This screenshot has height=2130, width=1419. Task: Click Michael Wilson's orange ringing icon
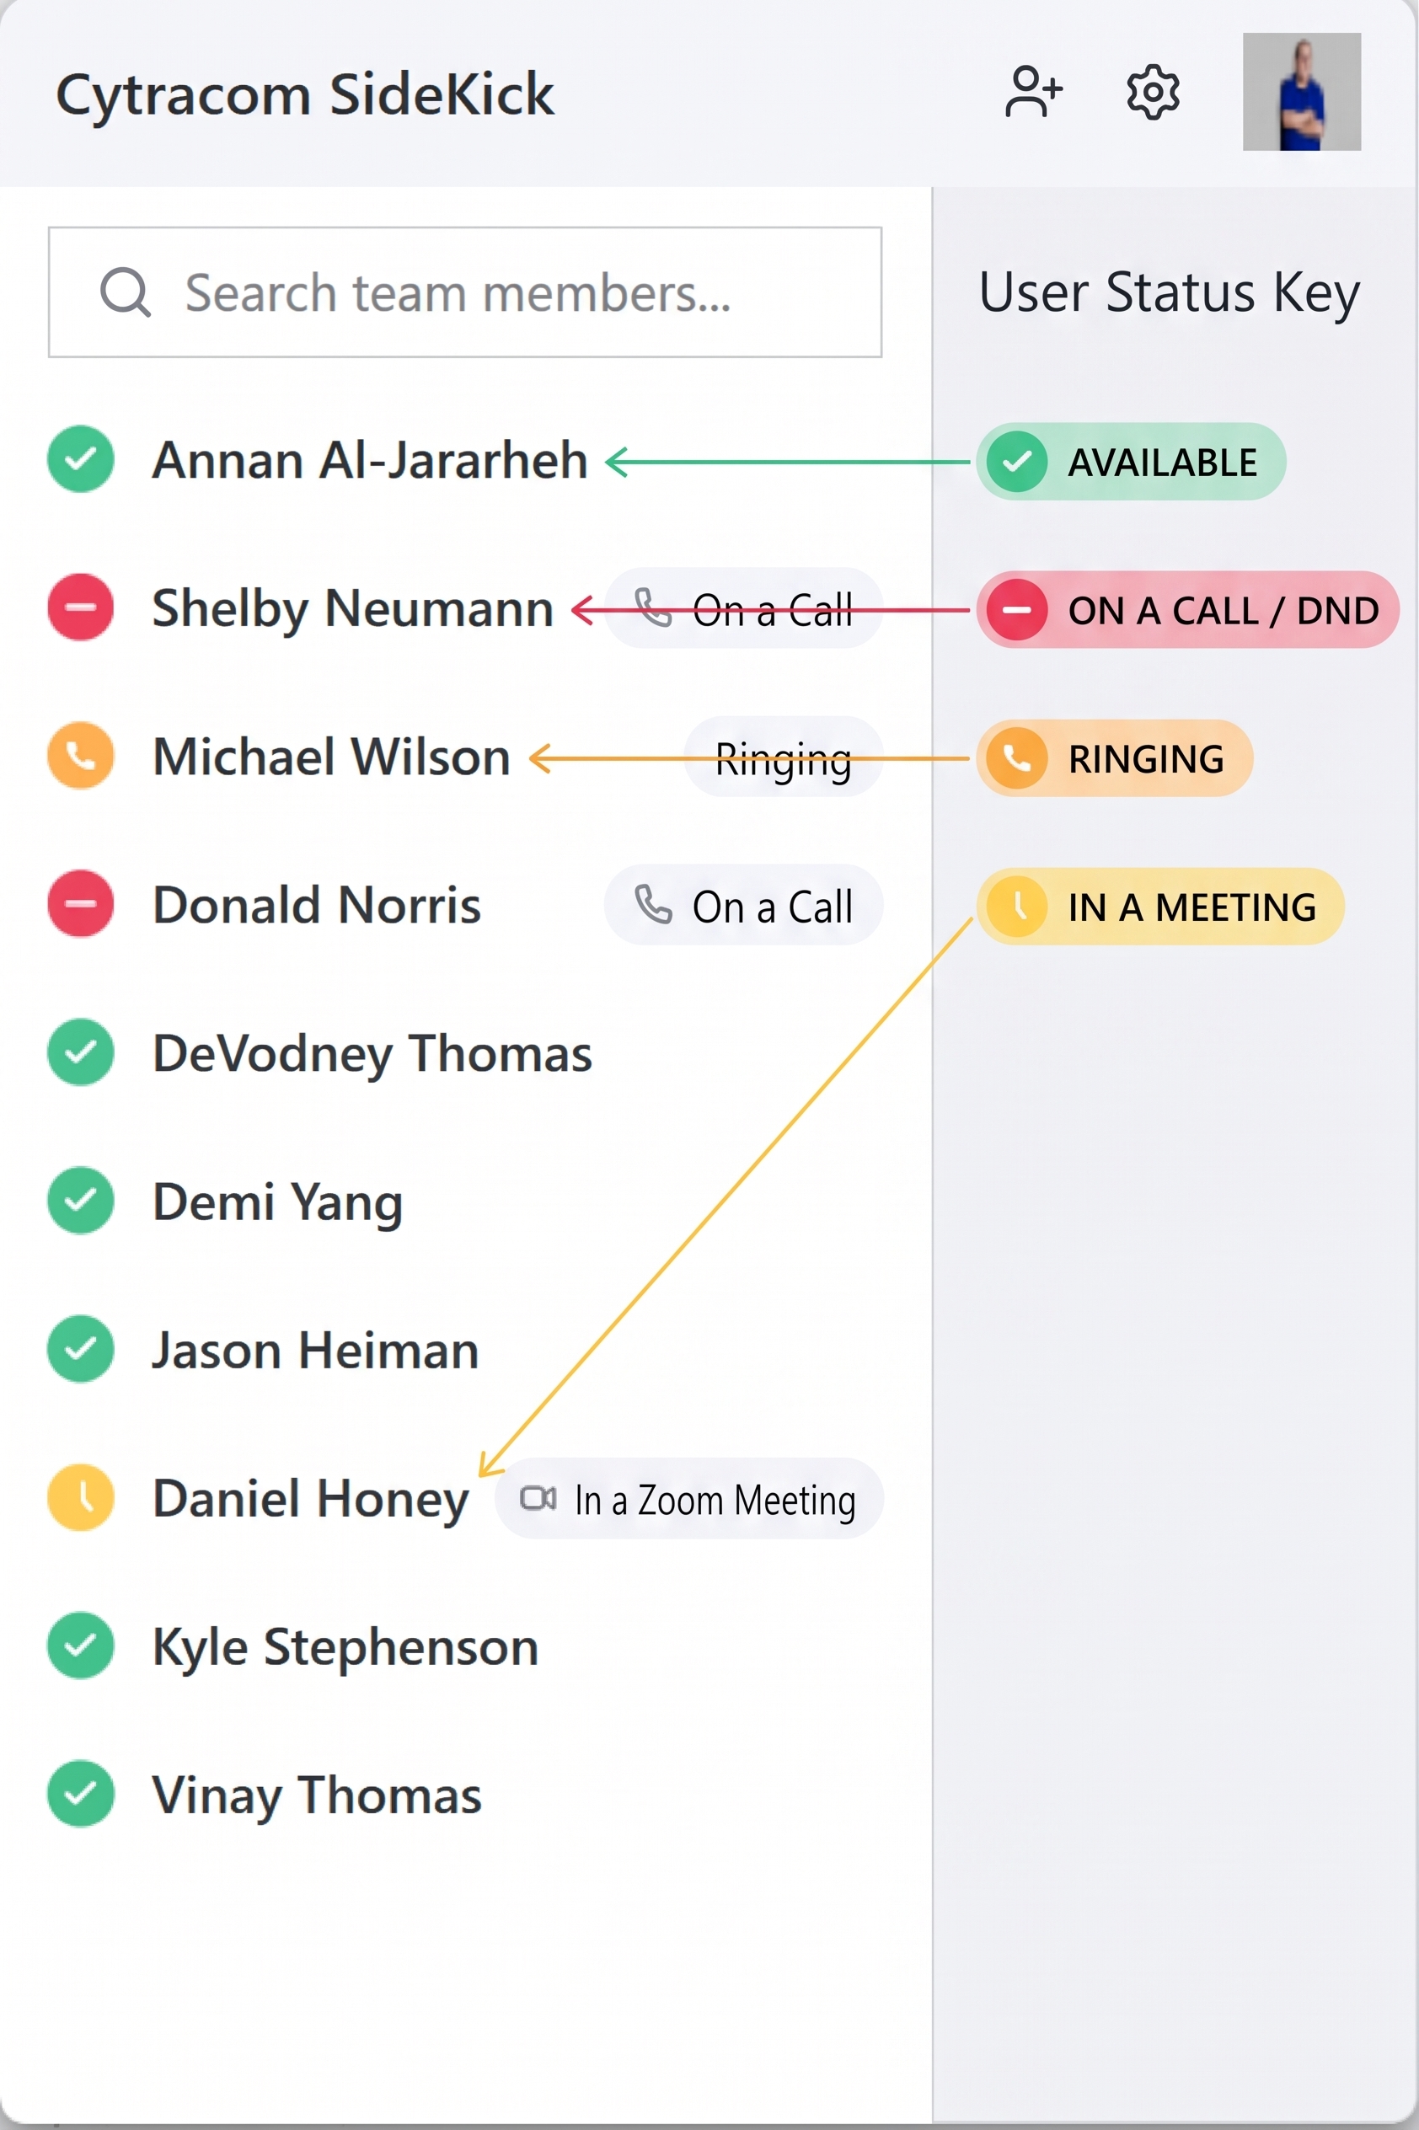(81, 756)
